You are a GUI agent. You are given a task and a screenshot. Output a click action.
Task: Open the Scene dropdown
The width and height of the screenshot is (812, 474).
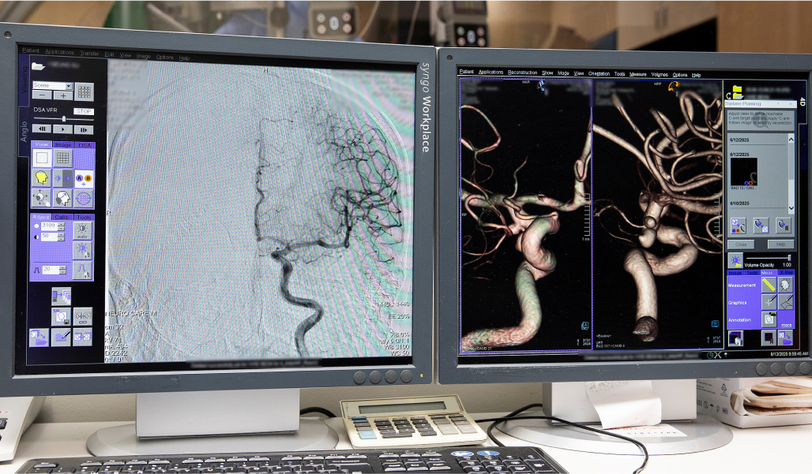69,86
